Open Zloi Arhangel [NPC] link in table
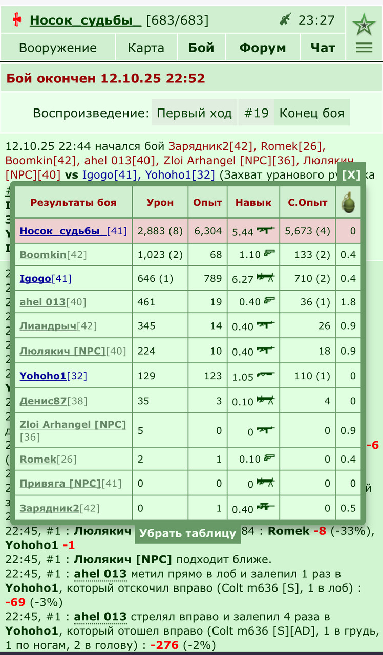 point(73,424)
